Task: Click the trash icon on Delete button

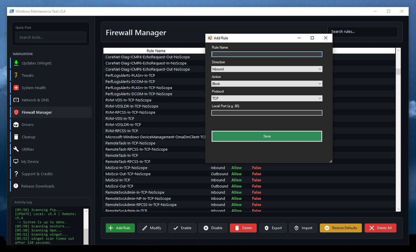Action: [x=237, y=228]
